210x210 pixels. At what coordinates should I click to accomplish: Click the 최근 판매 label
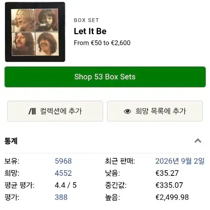pyautogui.click(x=120, y=161)
